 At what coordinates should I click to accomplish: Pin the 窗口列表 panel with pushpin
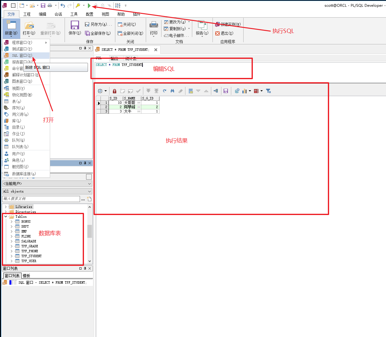click(x=85, y=269)
